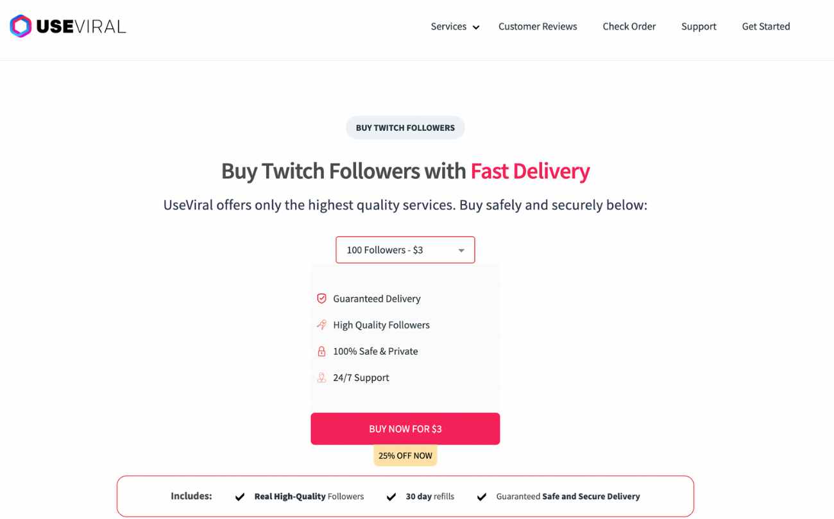Click the Buy Twitch Followers pill label
This screenshot has width=834, height=519.
click(405, 128)
